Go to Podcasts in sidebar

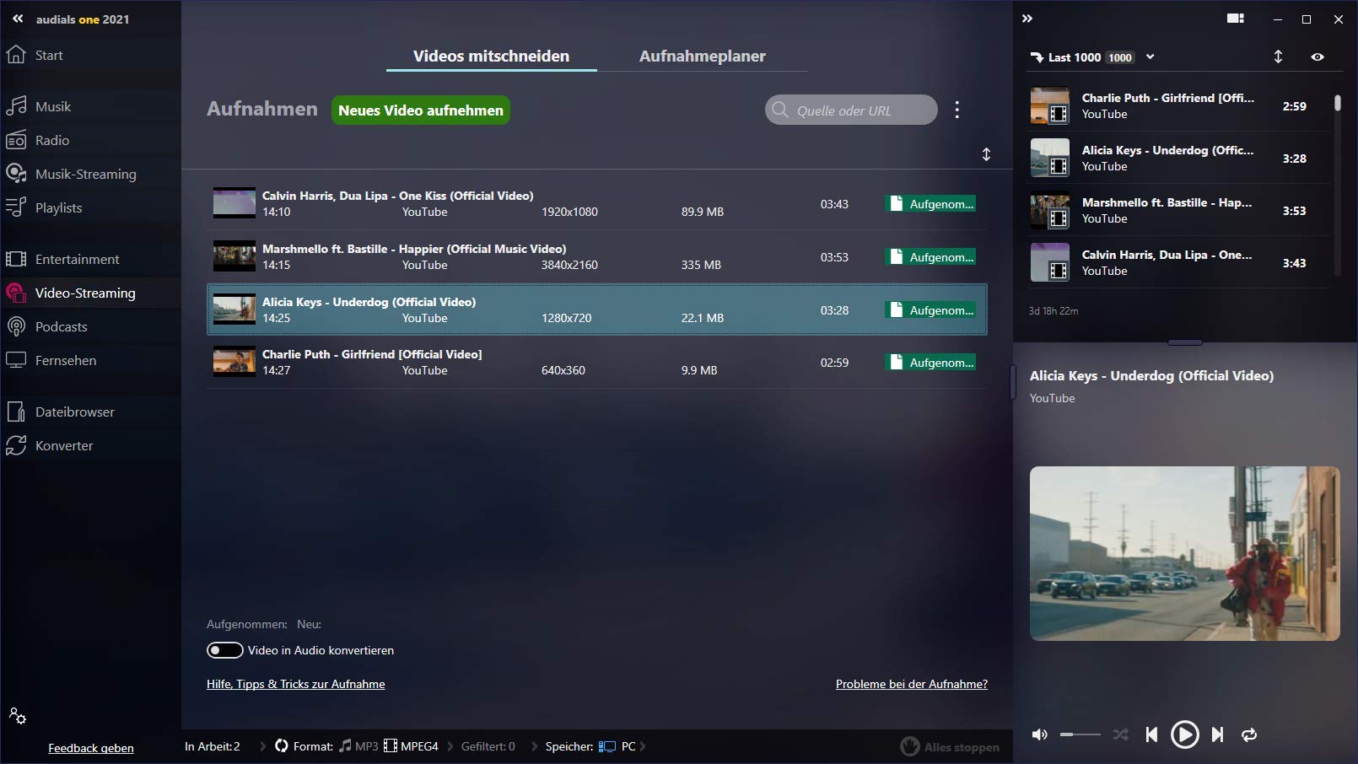point(61,326)
